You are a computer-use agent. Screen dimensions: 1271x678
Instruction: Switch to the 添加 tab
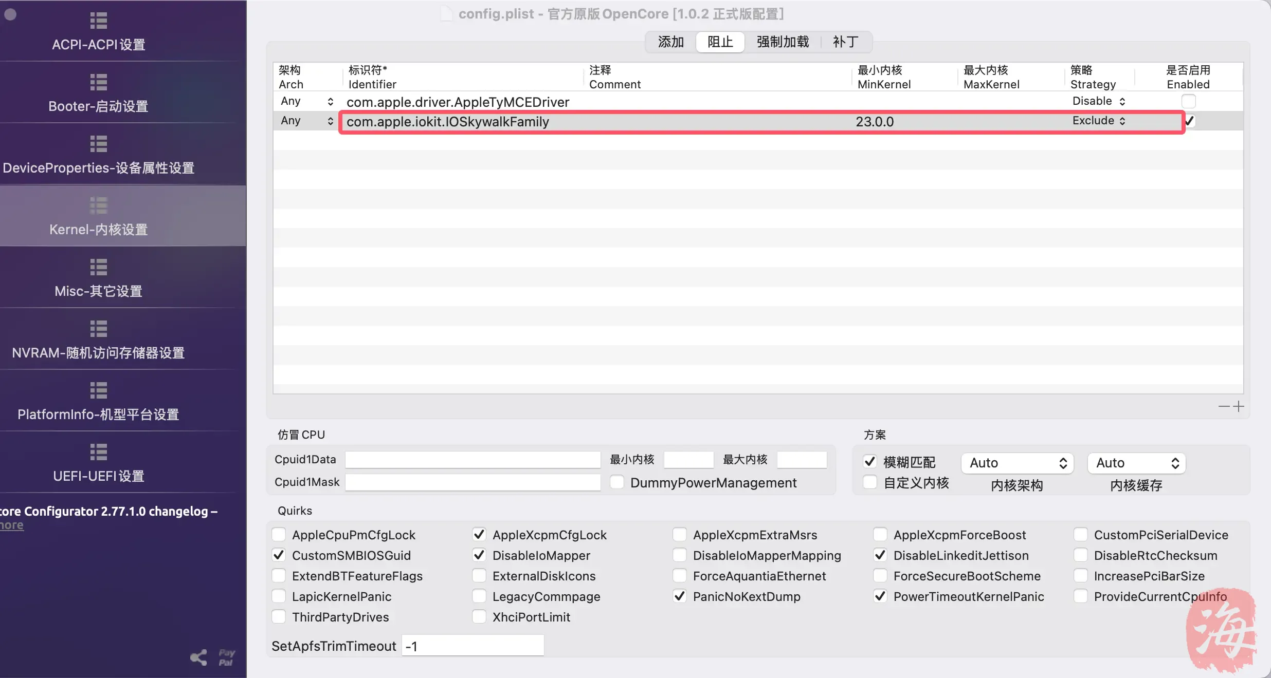[670, 42]
